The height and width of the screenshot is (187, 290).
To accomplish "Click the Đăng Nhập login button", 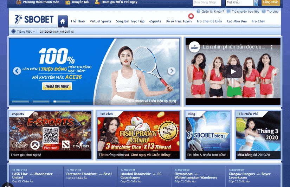I will tap(271, 2).
